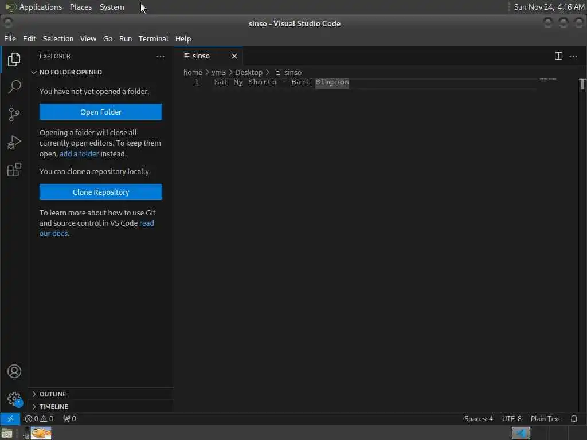Open the Extensions view
Screen dimensions: 587x440
point(14,170)
